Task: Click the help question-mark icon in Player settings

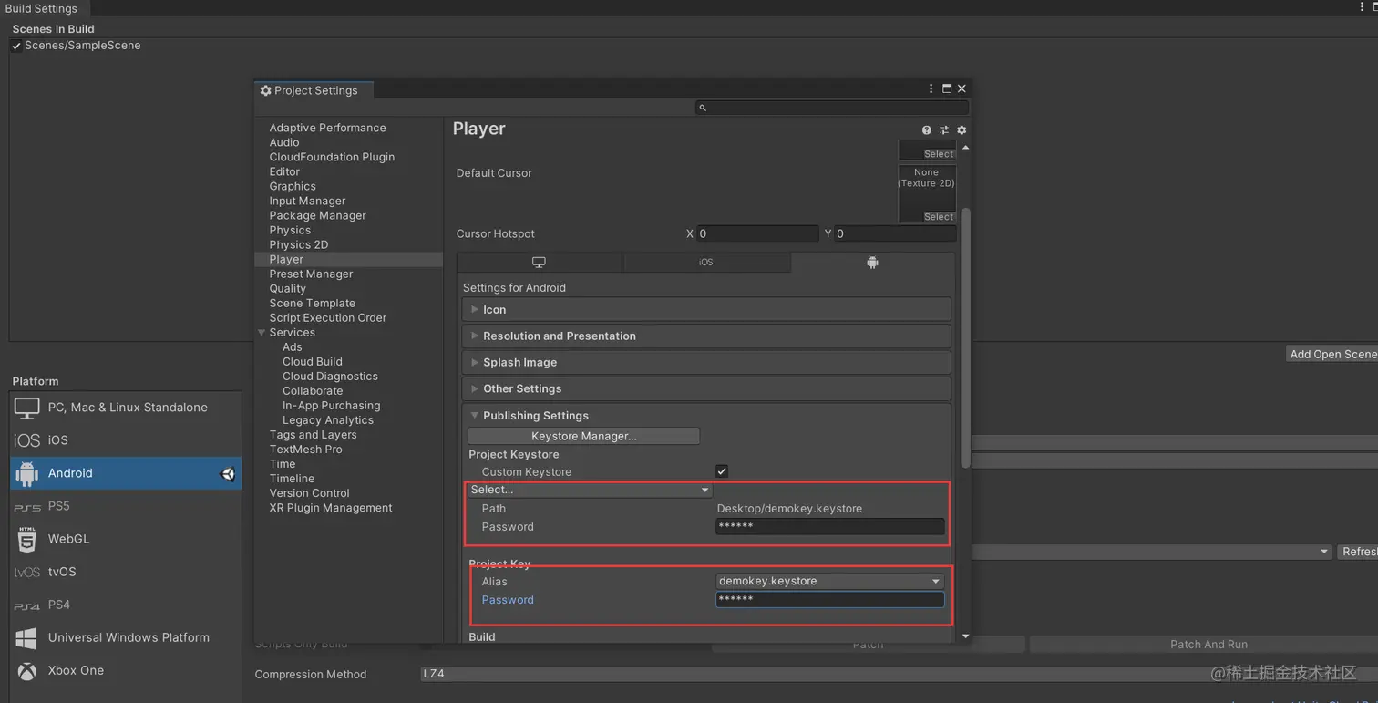Action: coord(926,130)
